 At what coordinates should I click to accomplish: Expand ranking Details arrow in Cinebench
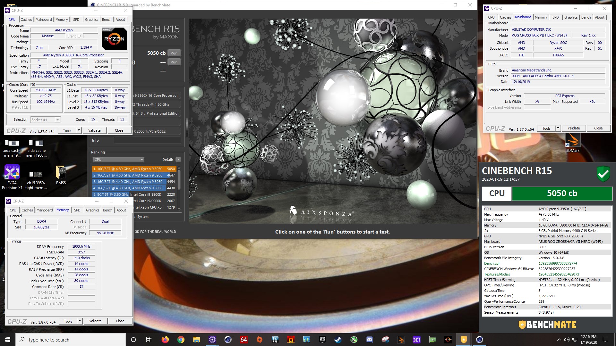pyautogui.click(x=178, y=160)
